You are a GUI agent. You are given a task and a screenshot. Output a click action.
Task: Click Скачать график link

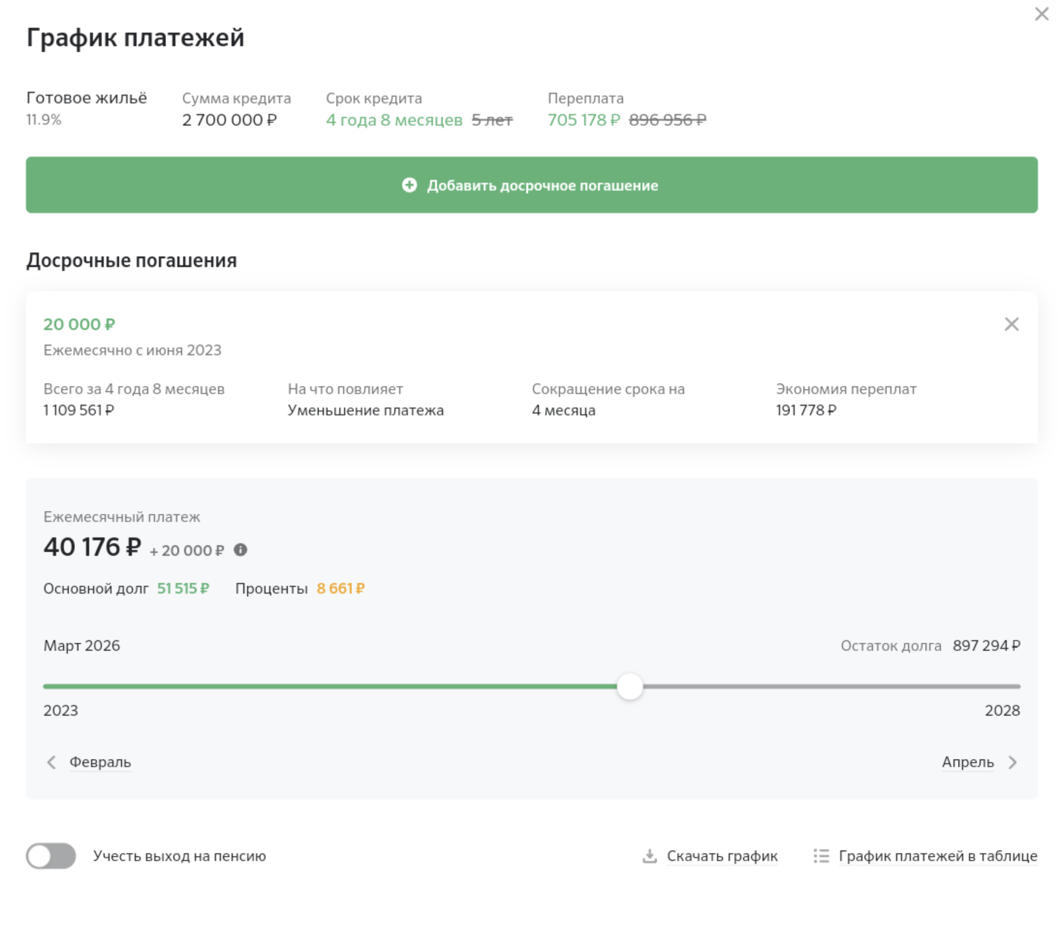click(722, 856)
